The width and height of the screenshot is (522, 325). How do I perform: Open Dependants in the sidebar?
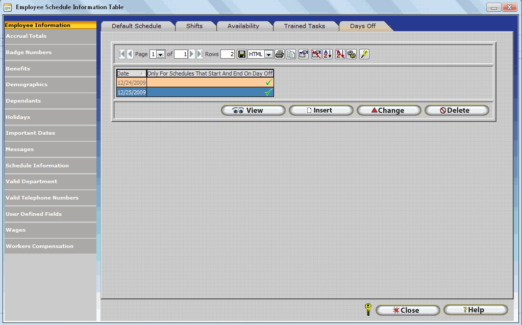pyautogui.click(x=51, y=101)
